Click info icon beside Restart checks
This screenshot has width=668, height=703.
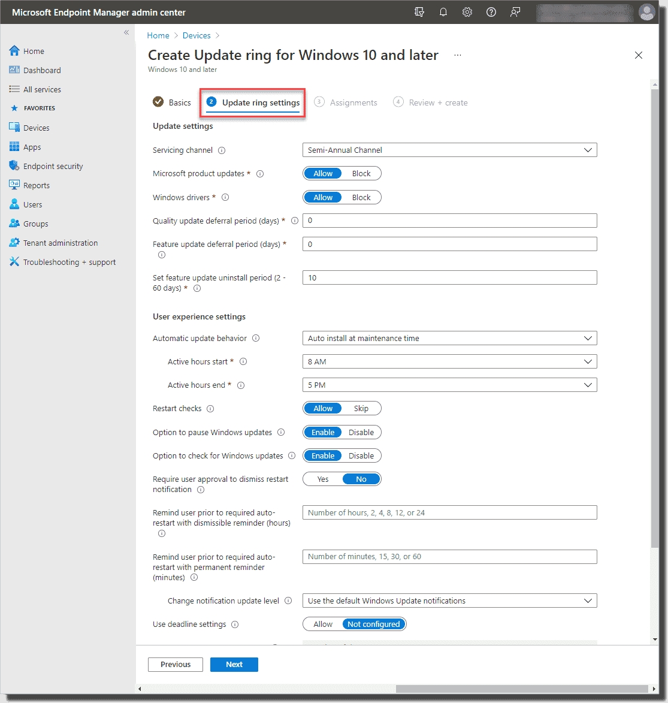[210, 409]
